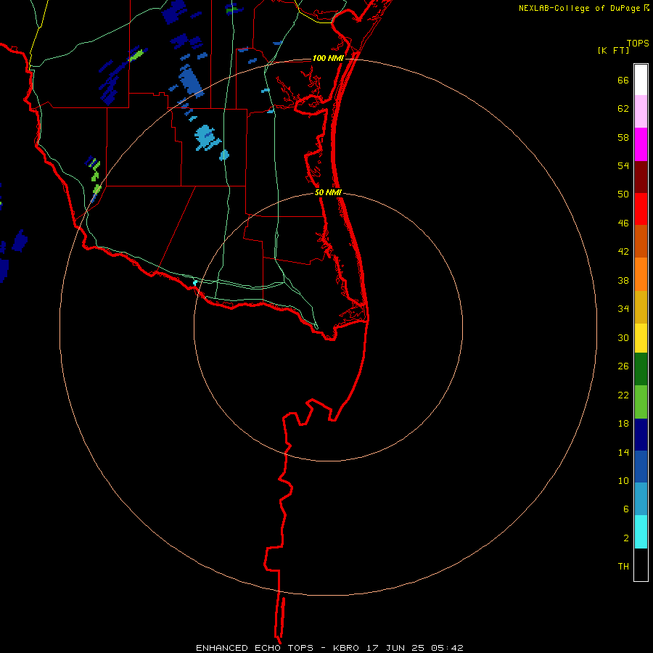Screen dimensions: 653x653
Task: Click the "18" legend value
Action: click(623, 424)
